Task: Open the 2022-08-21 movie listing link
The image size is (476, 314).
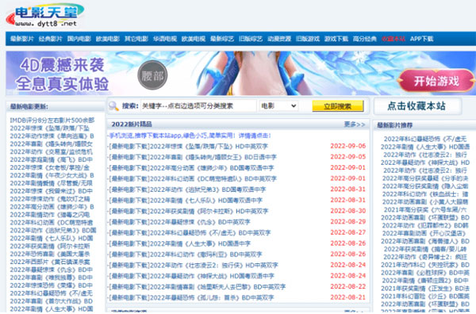Action: coord(191,297)
